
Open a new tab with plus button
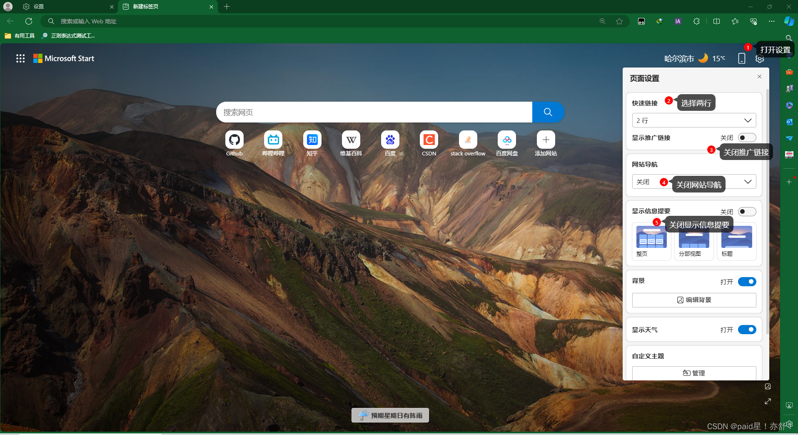click(x=227, y=7)
